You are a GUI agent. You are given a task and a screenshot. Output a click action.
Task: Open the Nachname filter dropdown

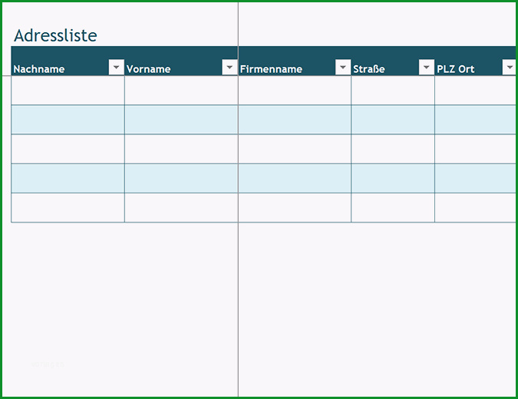tap(117, 67)
